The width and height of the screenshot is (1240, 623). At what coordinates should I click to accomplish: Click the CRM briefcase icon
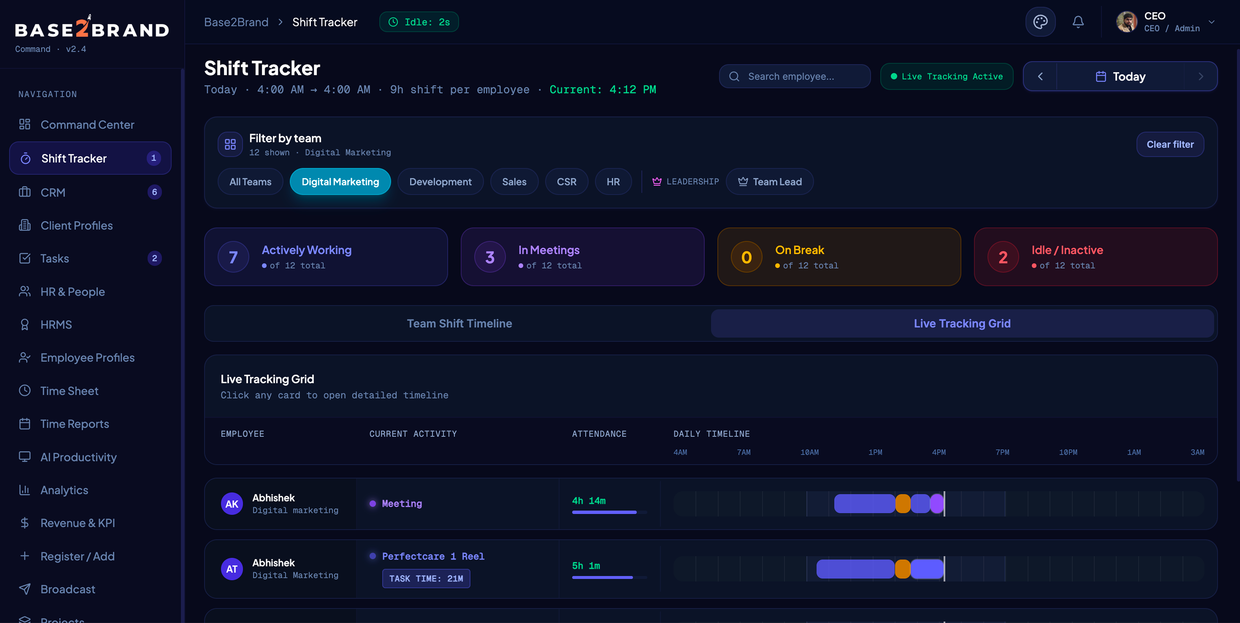click(x=25, y=192)
